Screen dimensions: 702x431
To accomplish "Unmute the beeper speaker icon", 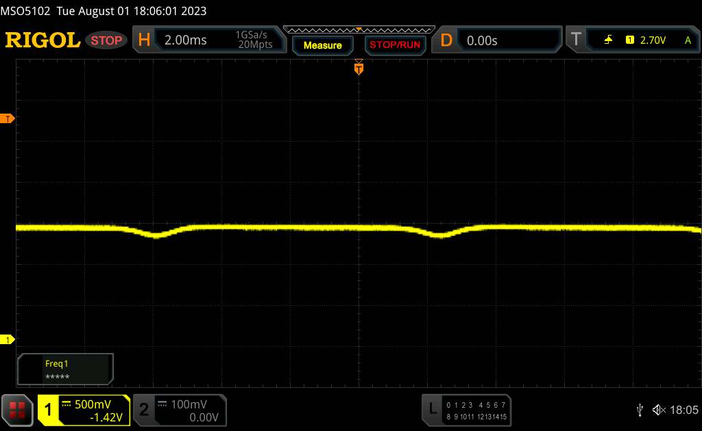I will 659,410.
